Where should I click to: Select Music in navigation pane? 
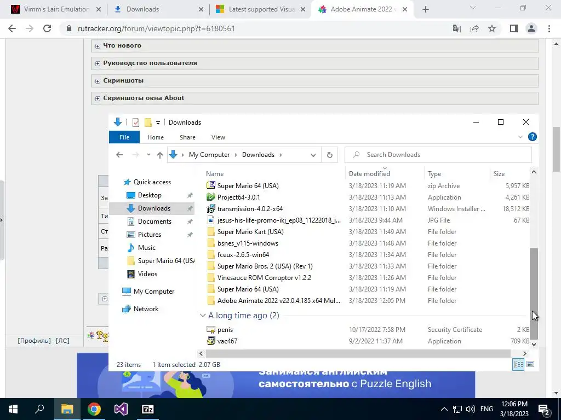(x=147, y=248)
